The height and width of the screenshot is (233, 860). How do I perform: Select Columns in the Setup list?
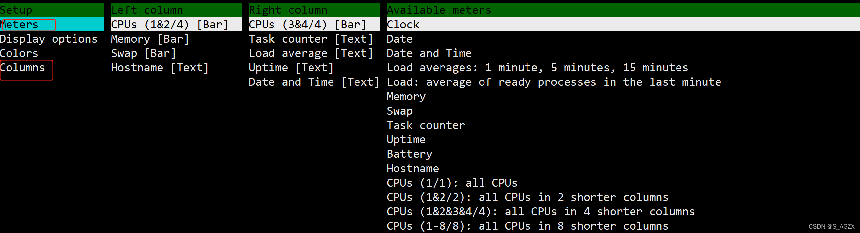22,67
